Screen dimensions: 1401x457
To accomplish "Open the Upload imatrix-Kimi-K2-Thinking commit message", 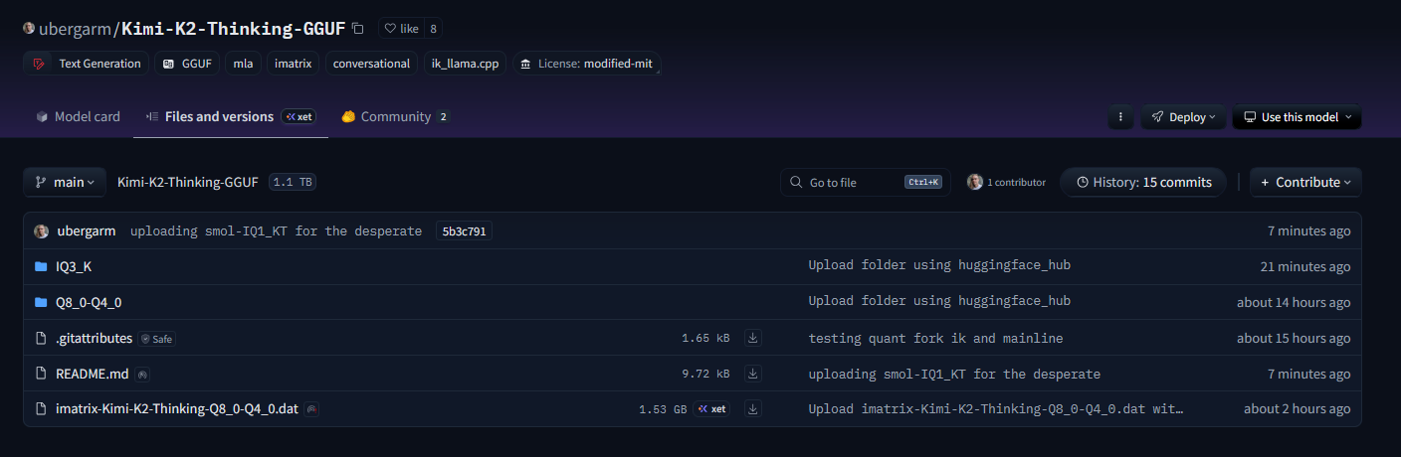I will (x=996, y=409).
